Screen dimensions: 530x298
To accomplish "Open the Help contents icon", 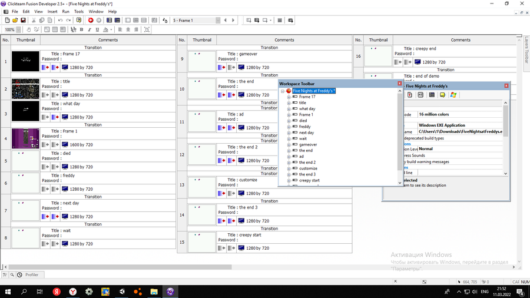I will point(79,20).
